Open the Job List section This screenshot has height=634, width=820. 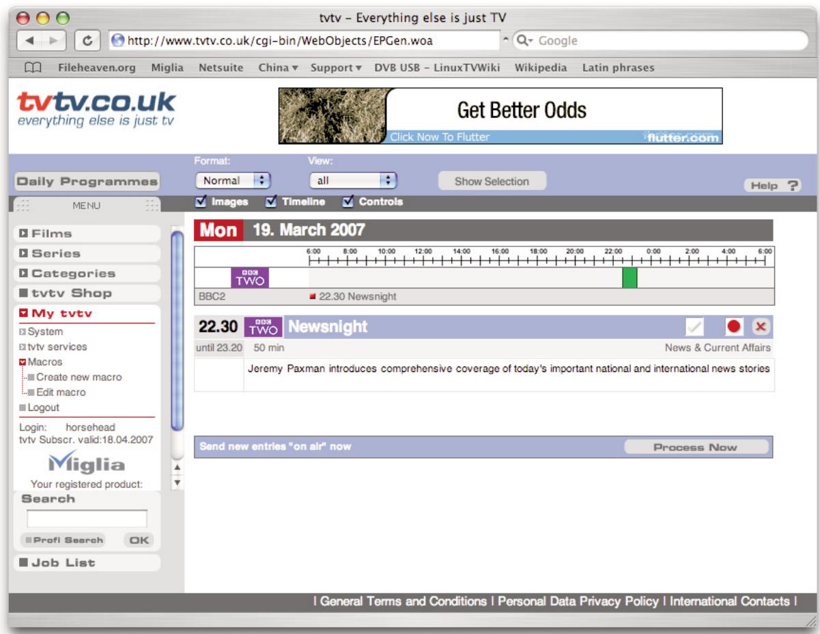(x=86, y=563)
